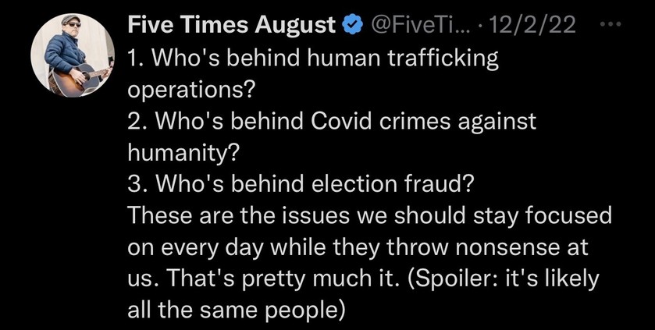Click the final line "all the same people)"
Viewport: 655px width, 330px height.
pyautogui.click(x=237, y=310)
